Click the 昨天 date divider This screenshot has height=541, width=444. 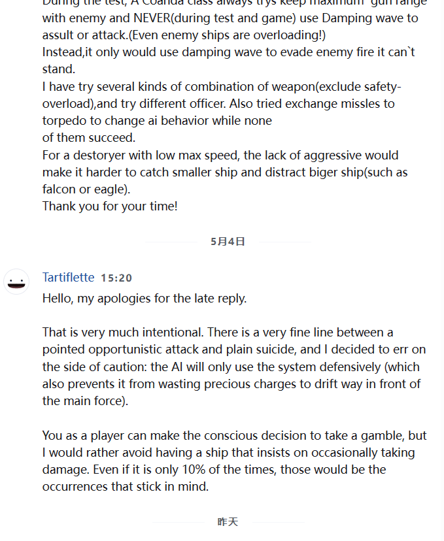pyautogui.click(x=228, y=521)
